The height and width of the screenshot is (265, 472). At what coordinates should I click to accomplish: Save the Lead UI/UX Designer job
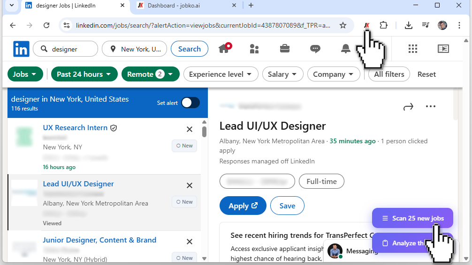pyautogui.click(x=287, y=206)
